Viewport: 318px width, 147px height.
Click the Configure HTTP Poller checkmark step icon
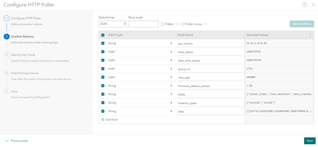coord(7,18)
